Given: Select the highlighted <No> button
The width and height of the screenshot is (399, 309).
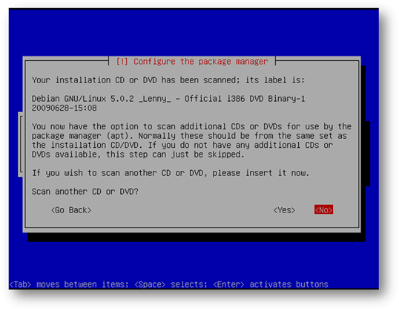Looking at the screenshot, I should click(x=323, y=209).
